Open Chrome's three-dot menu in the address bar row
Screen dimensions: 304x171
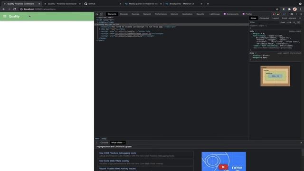coord(300,9)
